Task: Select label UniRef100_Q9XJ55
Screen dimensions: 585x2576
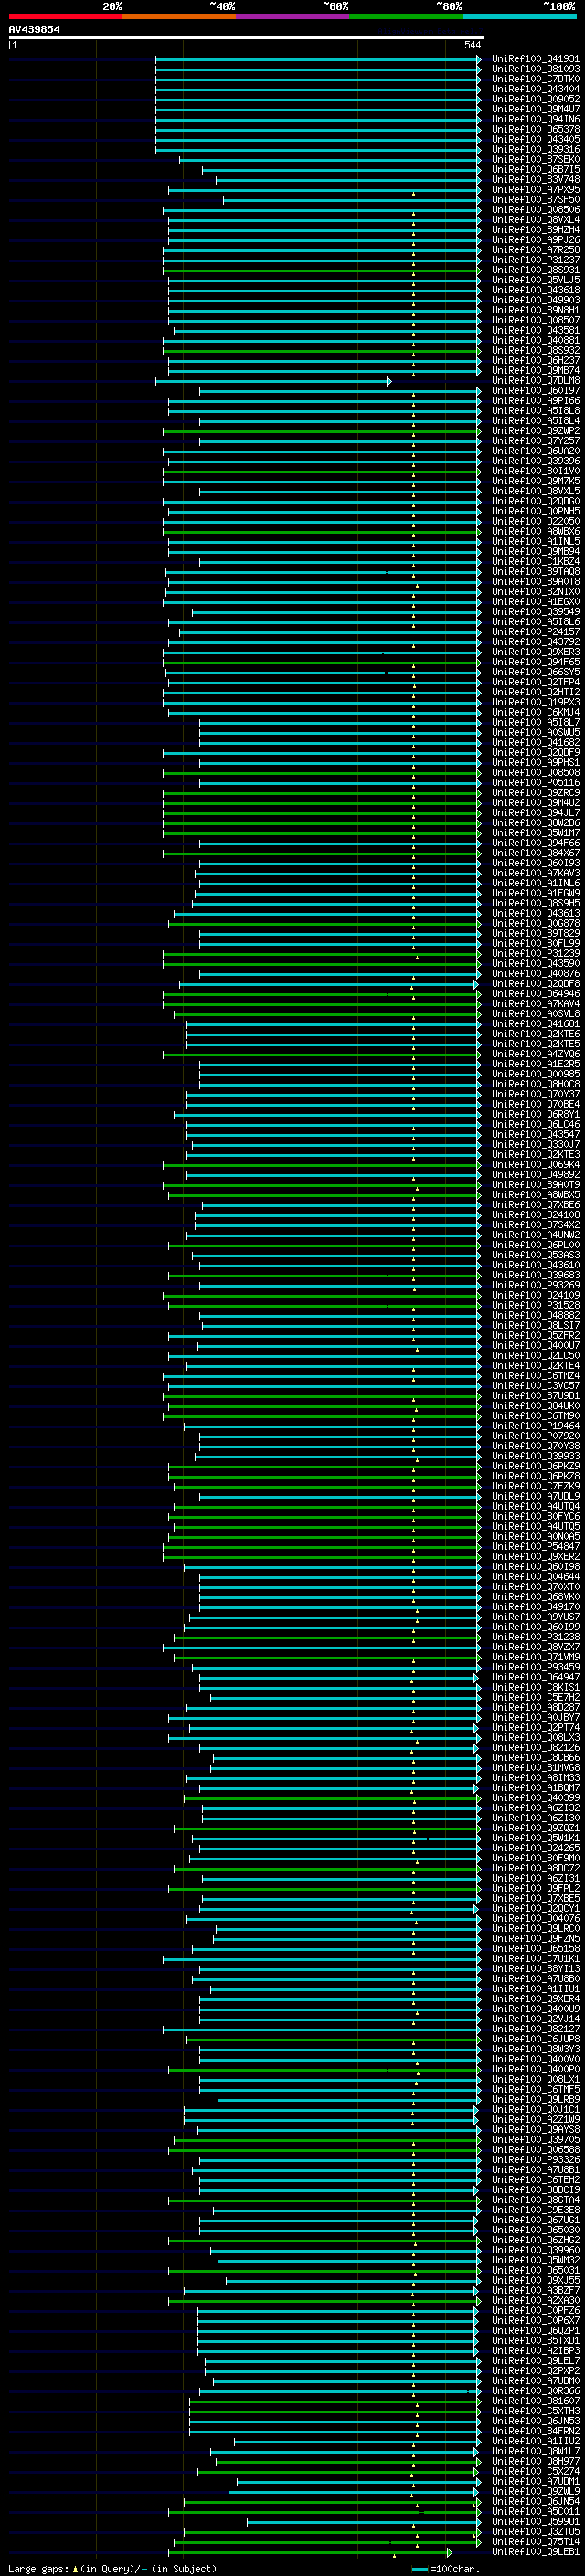Action: point(536,2279)
